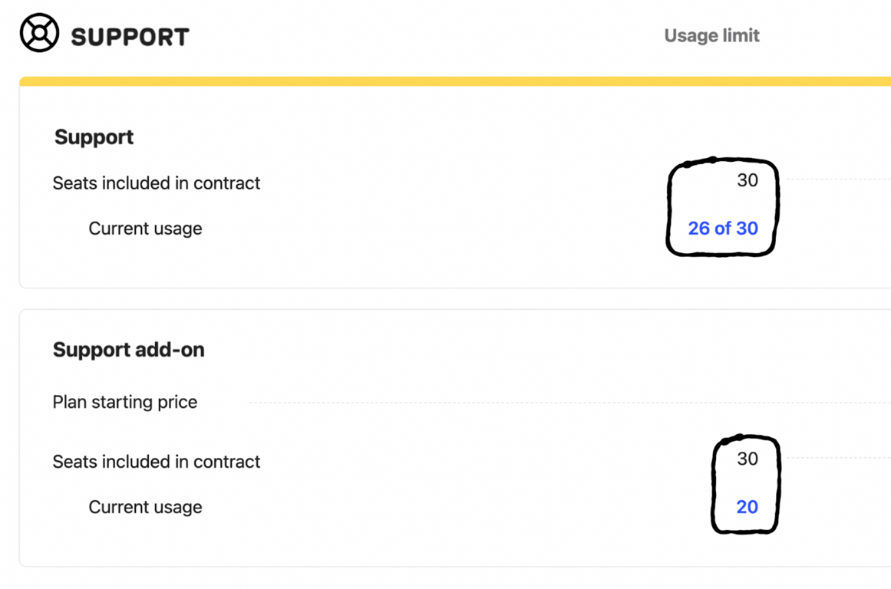Select the Support section heading
The height and width of the screenshot is (589, 891).
click(94, 137)
